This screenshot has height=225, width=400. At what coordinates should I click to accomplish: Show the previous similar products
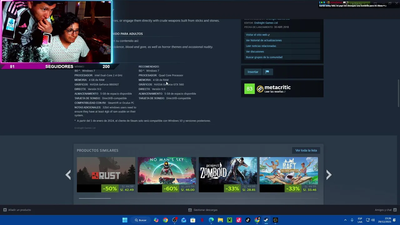click(68, 175)
